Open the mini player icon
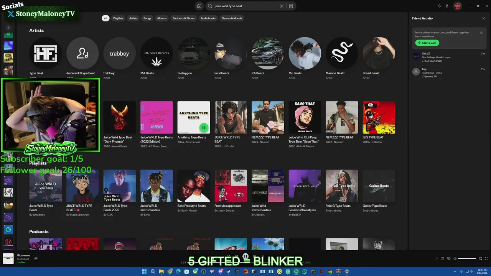The width and height of the screenshot is (491, 276). [x=480, y=259]
